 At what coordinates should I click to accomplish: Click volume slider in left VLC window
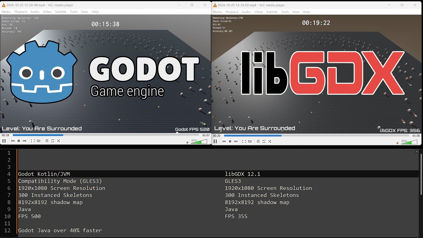coord(199,142)
